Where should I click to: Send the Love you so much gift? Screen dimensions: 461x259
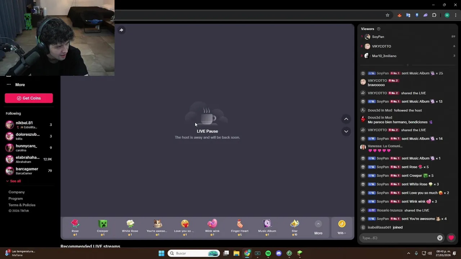(x=185, y=228)
